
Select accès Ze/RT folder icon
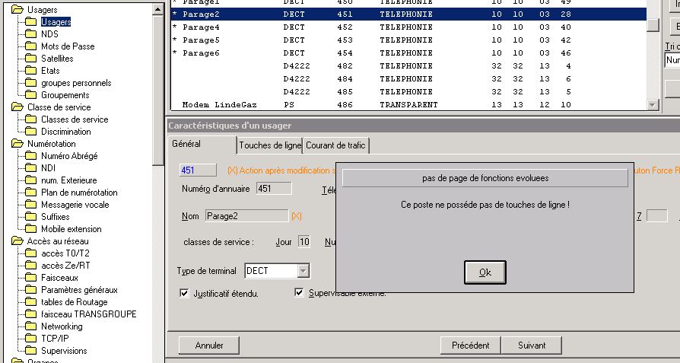coord(30,265)
